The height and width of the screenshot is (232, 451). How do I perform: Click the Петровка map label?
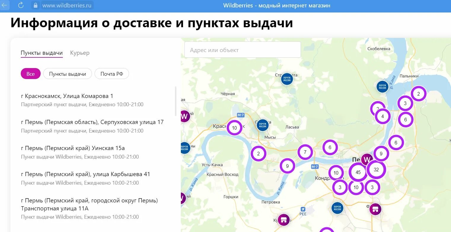click(x=271, y=202)
